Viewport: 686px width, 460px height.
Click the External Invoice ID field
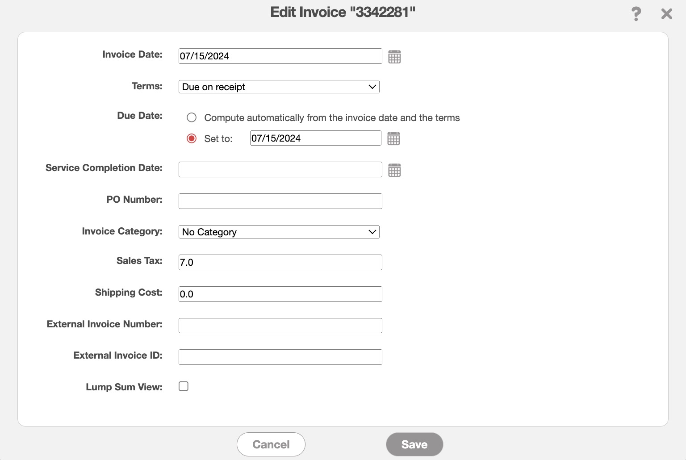tap(280, 357)
